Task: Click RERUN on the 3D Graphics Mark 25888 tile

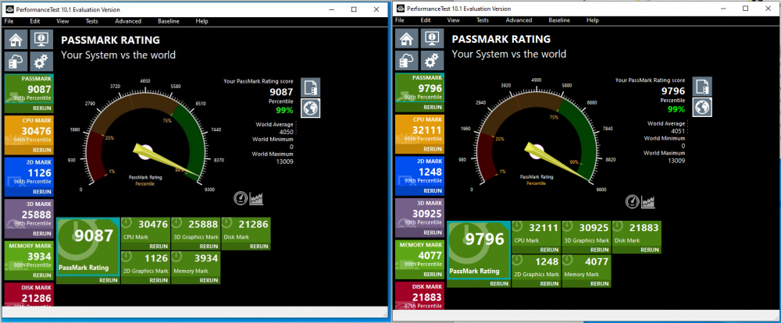Action: (x=209, y=247)
